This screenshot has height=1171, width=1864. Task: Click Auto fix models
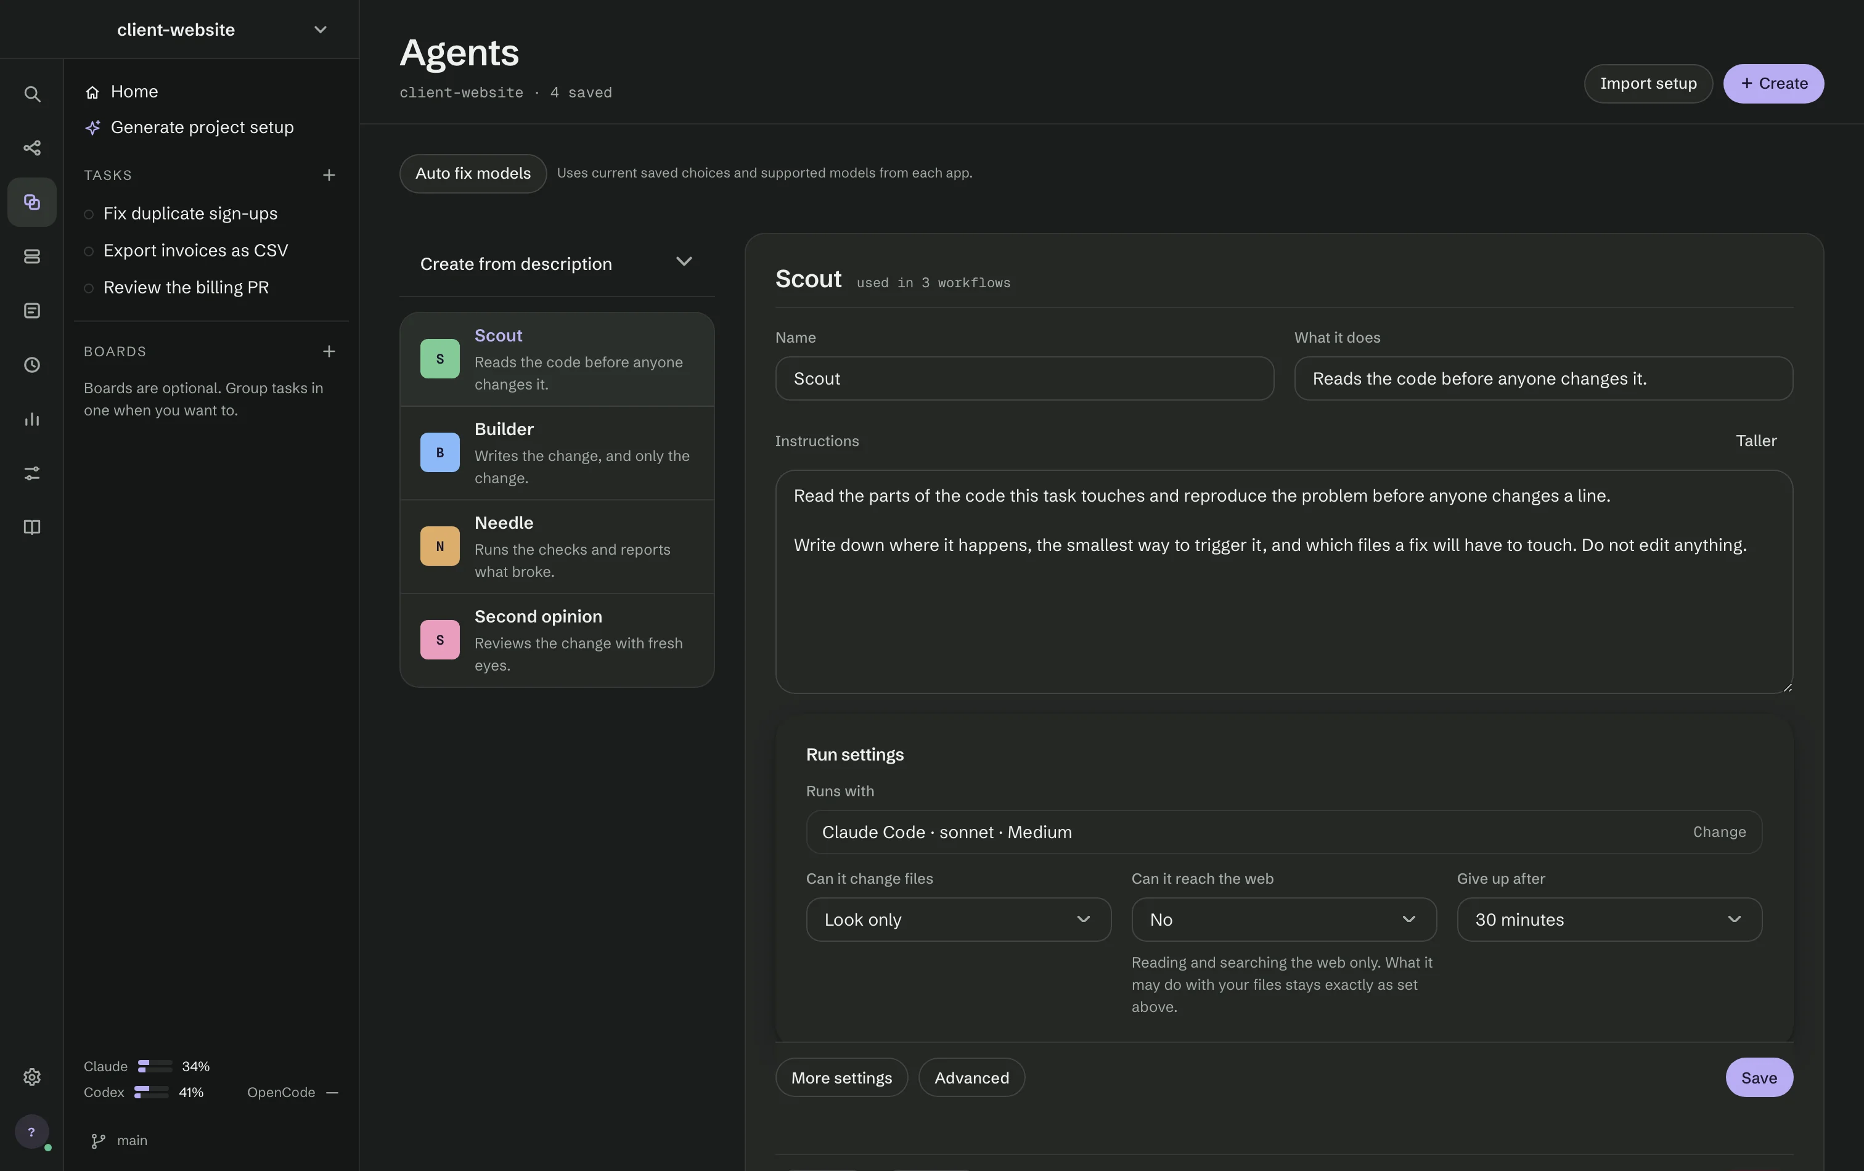point(473,173)
